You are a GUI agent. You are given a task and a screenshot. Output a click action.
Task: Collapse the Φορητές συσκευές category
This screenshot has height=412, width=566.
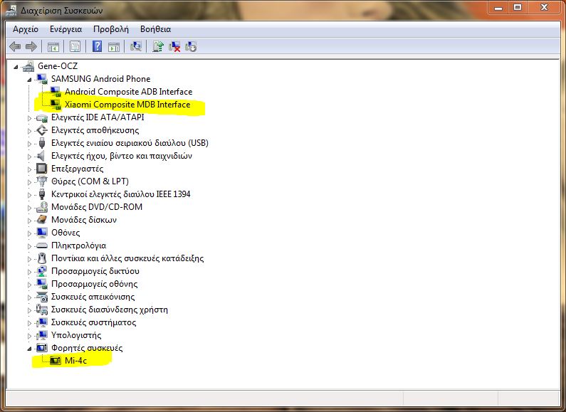[x=30, y=348]
